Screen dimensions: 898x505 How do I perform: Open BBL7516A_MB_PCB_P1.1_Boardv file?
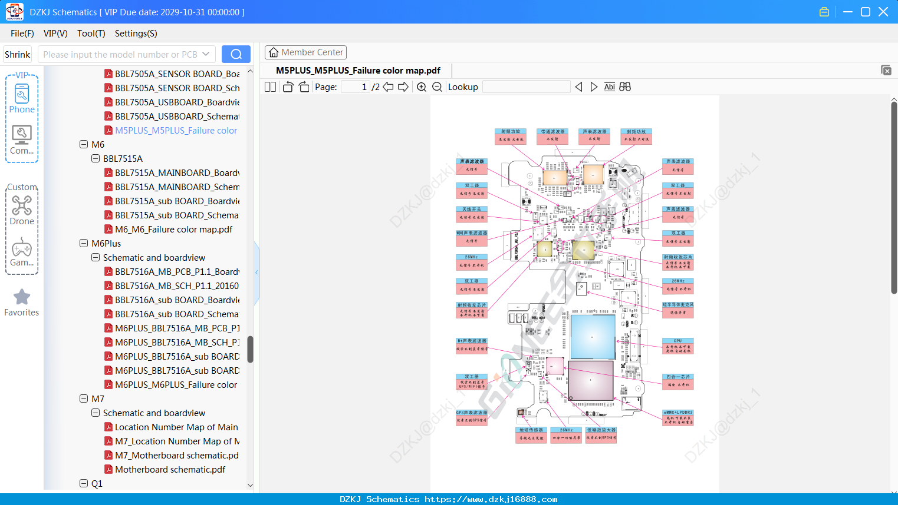177,272
